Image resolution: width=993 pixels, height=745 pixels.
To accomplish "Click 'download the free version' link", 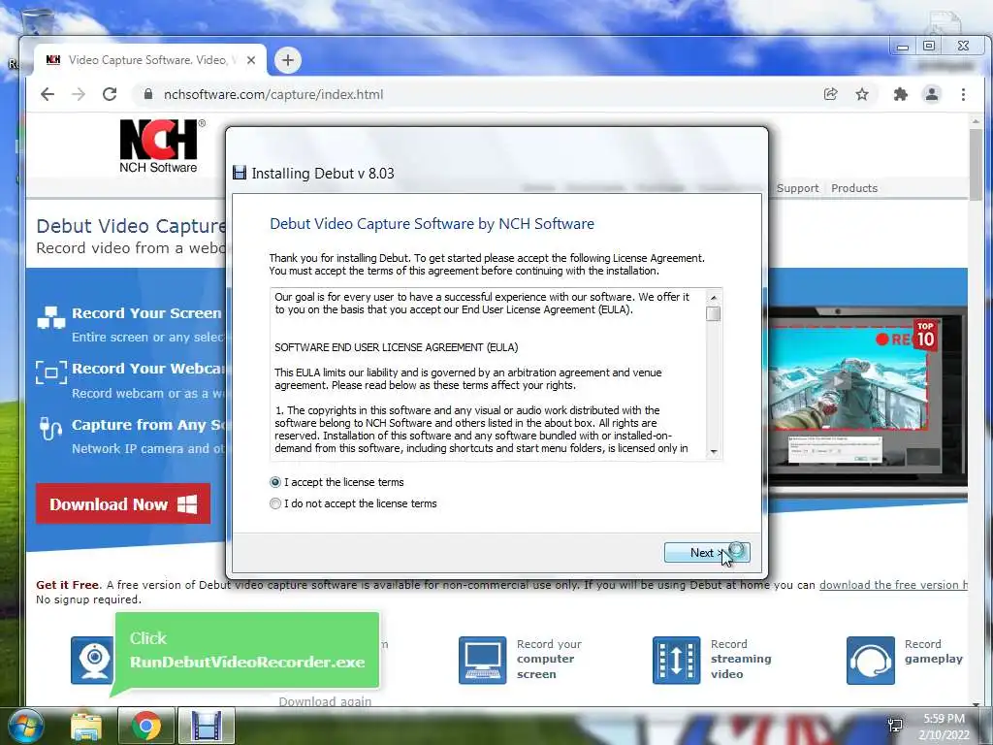I will (x=893, y=585).
